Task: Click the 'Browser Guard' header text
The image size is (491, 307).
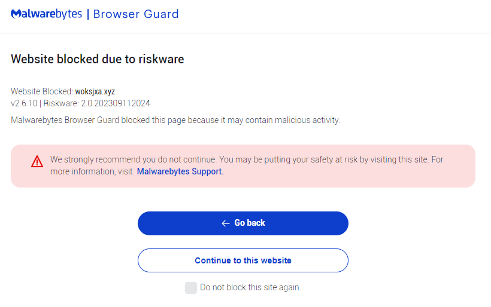Action: [x=136, y=14]
